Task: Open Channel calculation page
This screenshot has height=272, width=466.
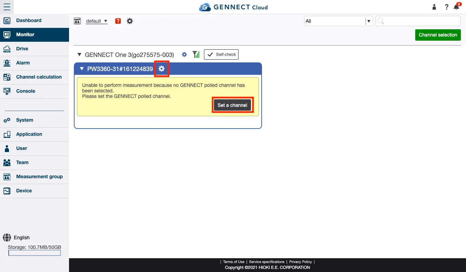Action: coord(35,77)
